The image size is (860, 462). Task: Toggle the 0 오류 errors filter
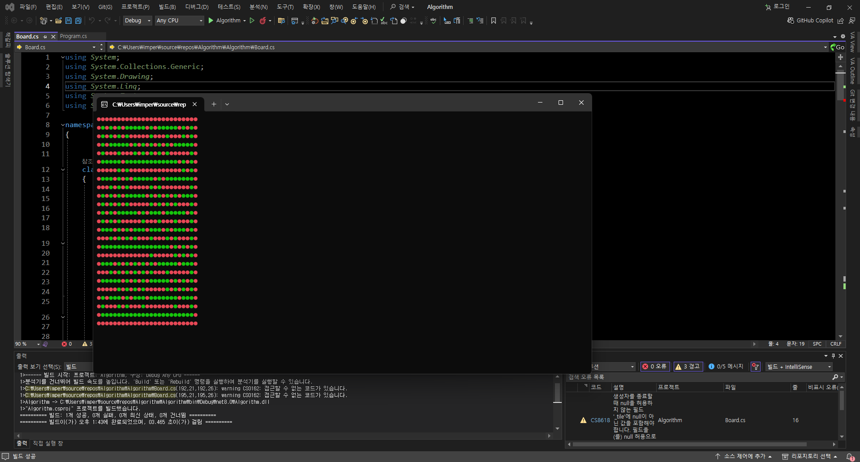(x=654, y=367)
